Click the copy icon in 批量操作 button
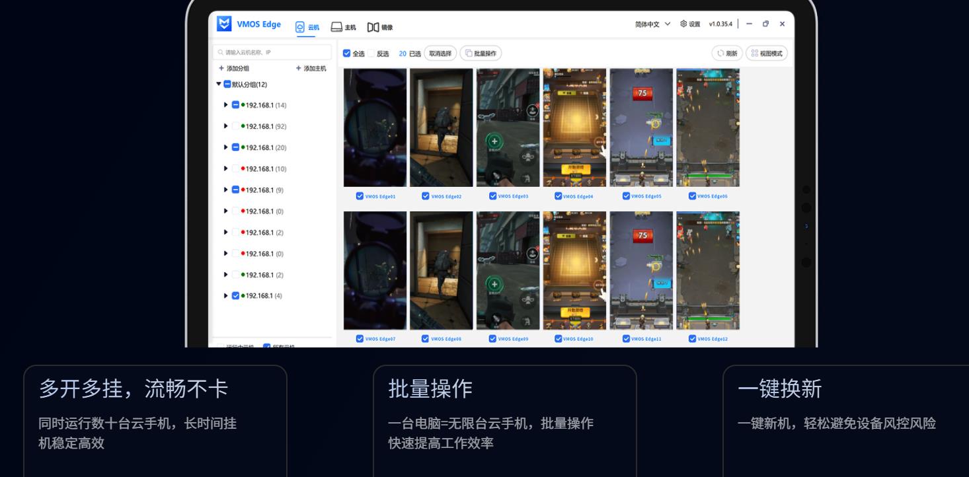This screenshot has height=477, width=969. [469, 54]
